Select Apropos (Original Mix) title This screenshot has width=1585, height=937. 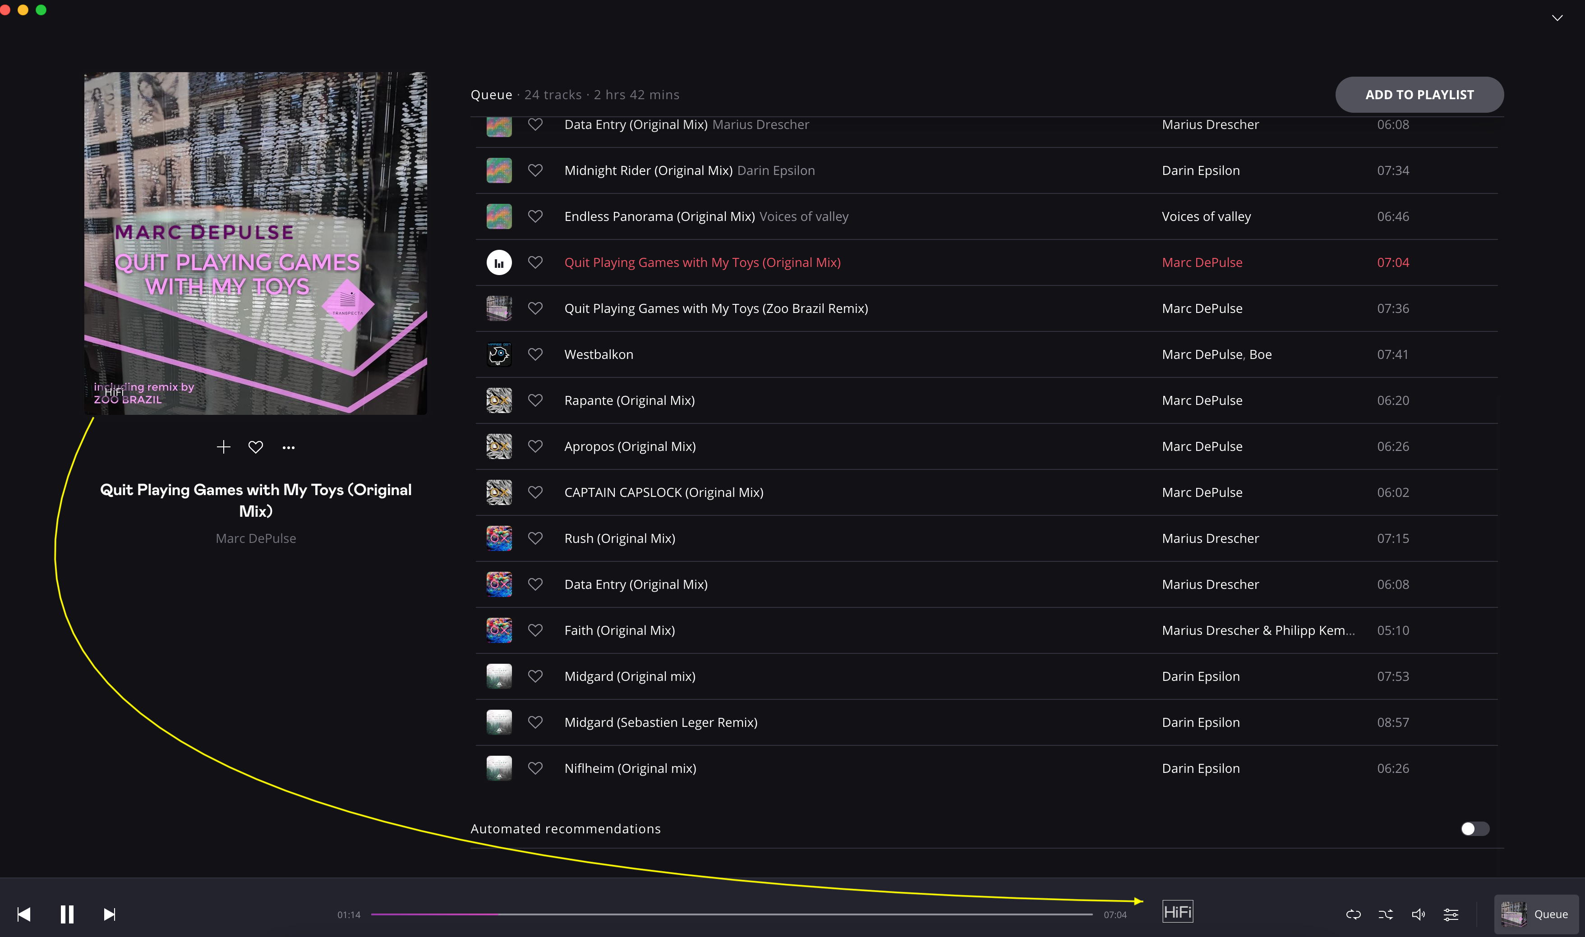[x=630, y=446]
